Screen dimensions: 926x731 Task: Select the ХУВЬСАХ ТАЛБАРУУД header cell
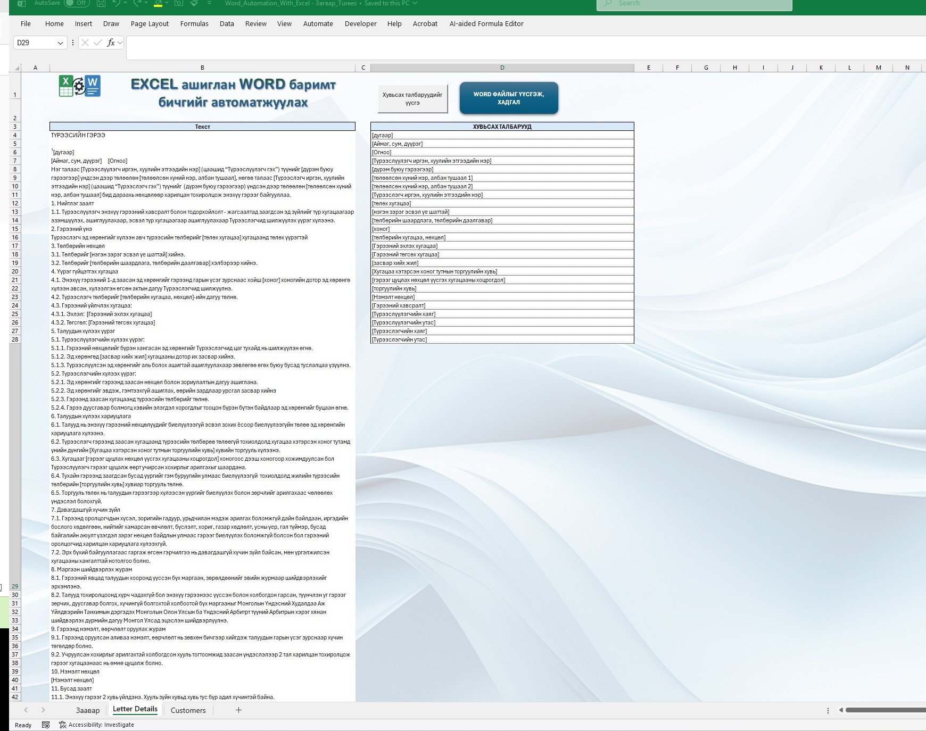pos(502,127)
